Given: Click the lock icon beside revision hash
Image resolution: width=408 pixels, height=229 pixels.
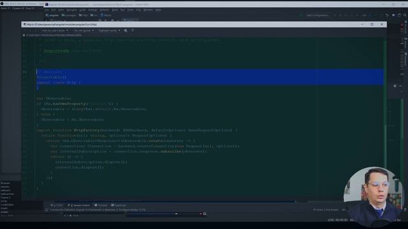Looking at the screenshot, I should [x=24, y=35].
